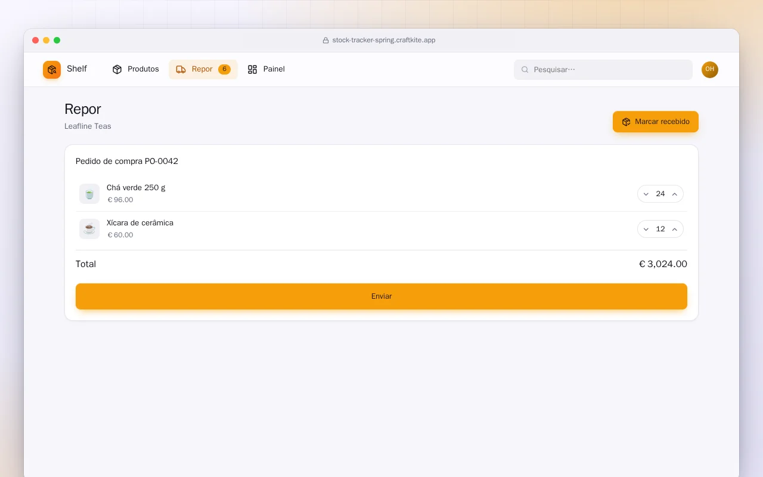Click the green tea product thumbnail
Screen dimensions: 763x477
point(89,194)
